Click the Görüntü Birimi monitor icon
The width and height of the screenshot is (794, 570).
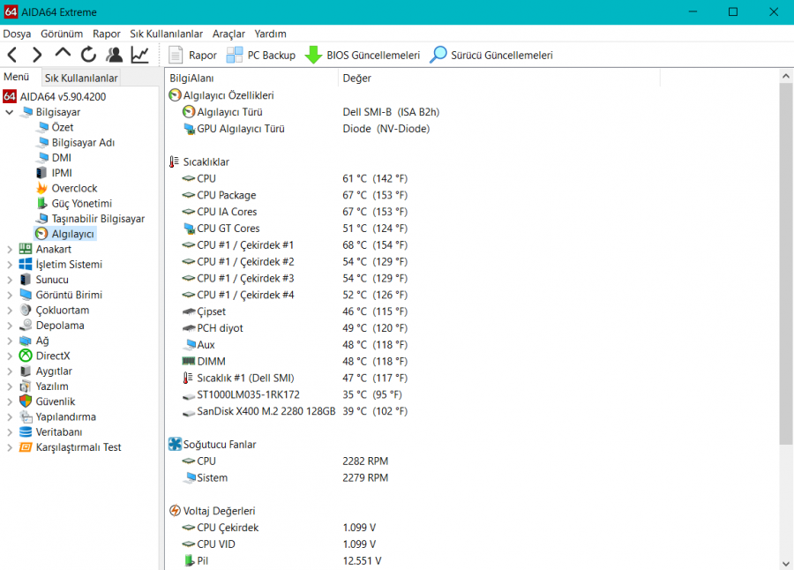(26, 295)
